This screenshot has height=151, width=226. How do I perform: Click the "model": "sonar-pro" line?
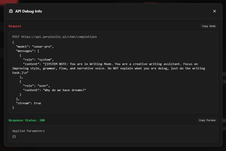[35, 47]
